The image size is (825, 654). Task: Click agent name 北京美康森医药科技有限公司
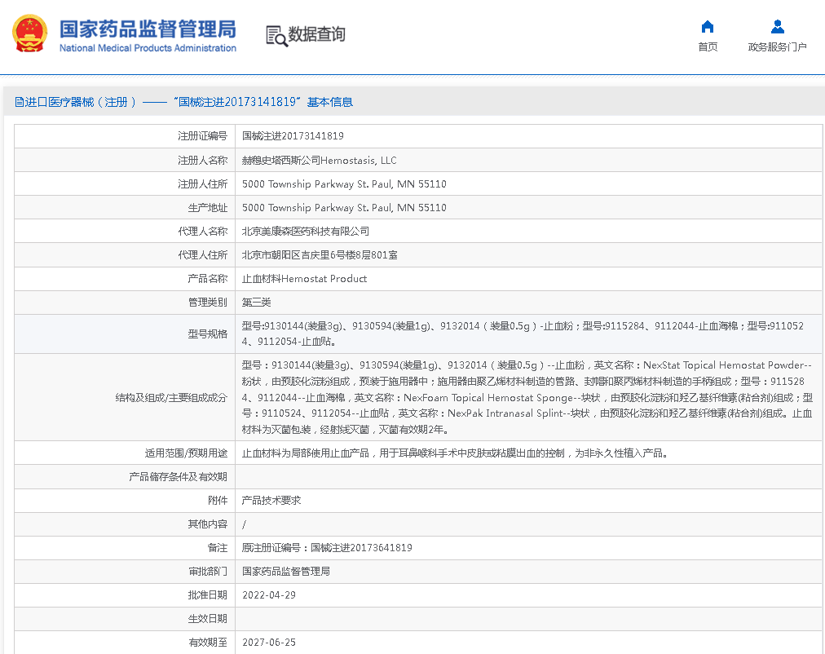point(306,232)
